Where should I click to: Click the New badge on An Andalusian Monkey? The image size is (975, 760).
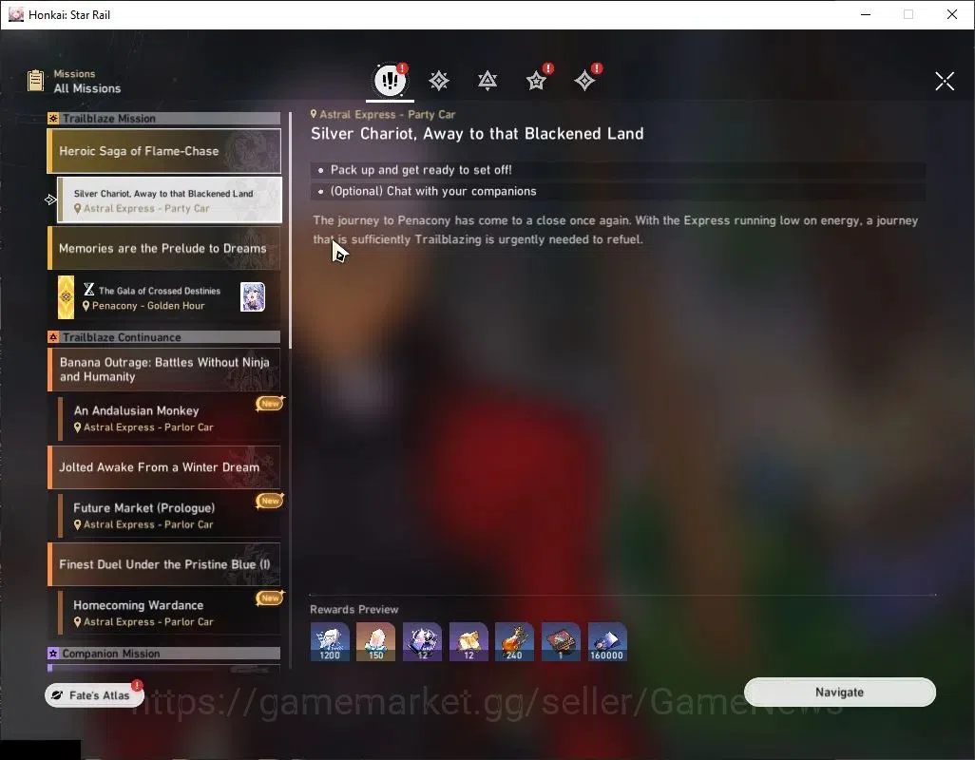(x=270, y=404)
